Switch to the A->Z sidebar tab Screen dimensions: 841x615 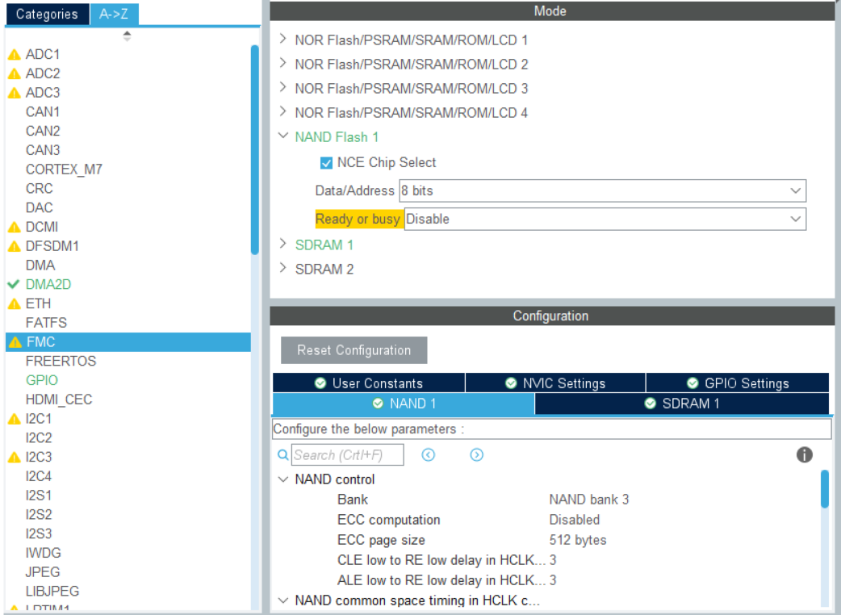click(x=113, y=14)
